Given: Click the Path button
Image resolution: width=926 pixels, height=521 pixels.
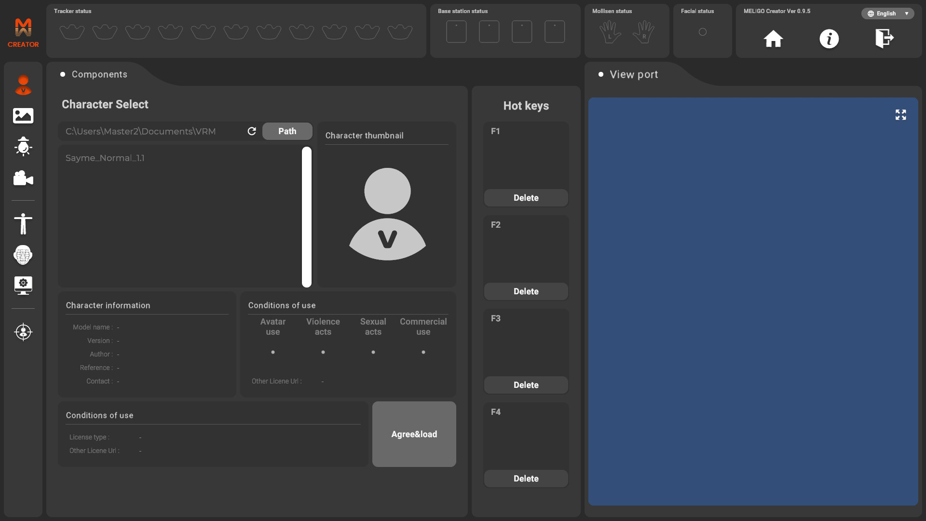Looking at the screenshot, I should (287, 131).
